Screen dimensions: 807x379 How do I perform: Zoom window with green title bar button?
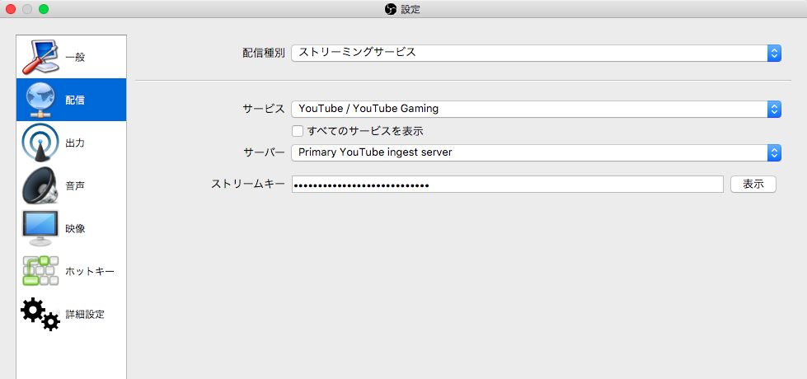[44, 9]
